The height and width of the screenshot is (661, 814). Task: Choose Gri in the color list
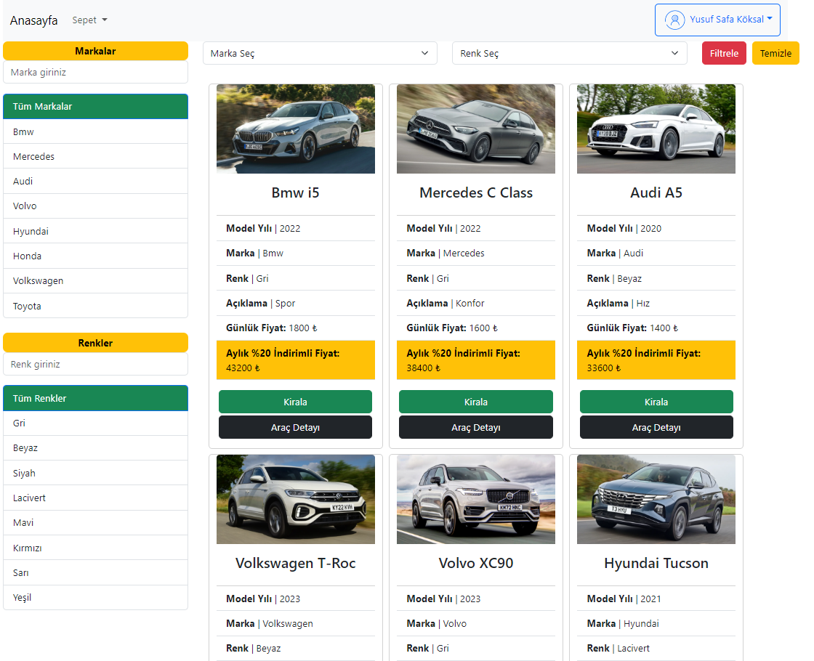point(95,423)
